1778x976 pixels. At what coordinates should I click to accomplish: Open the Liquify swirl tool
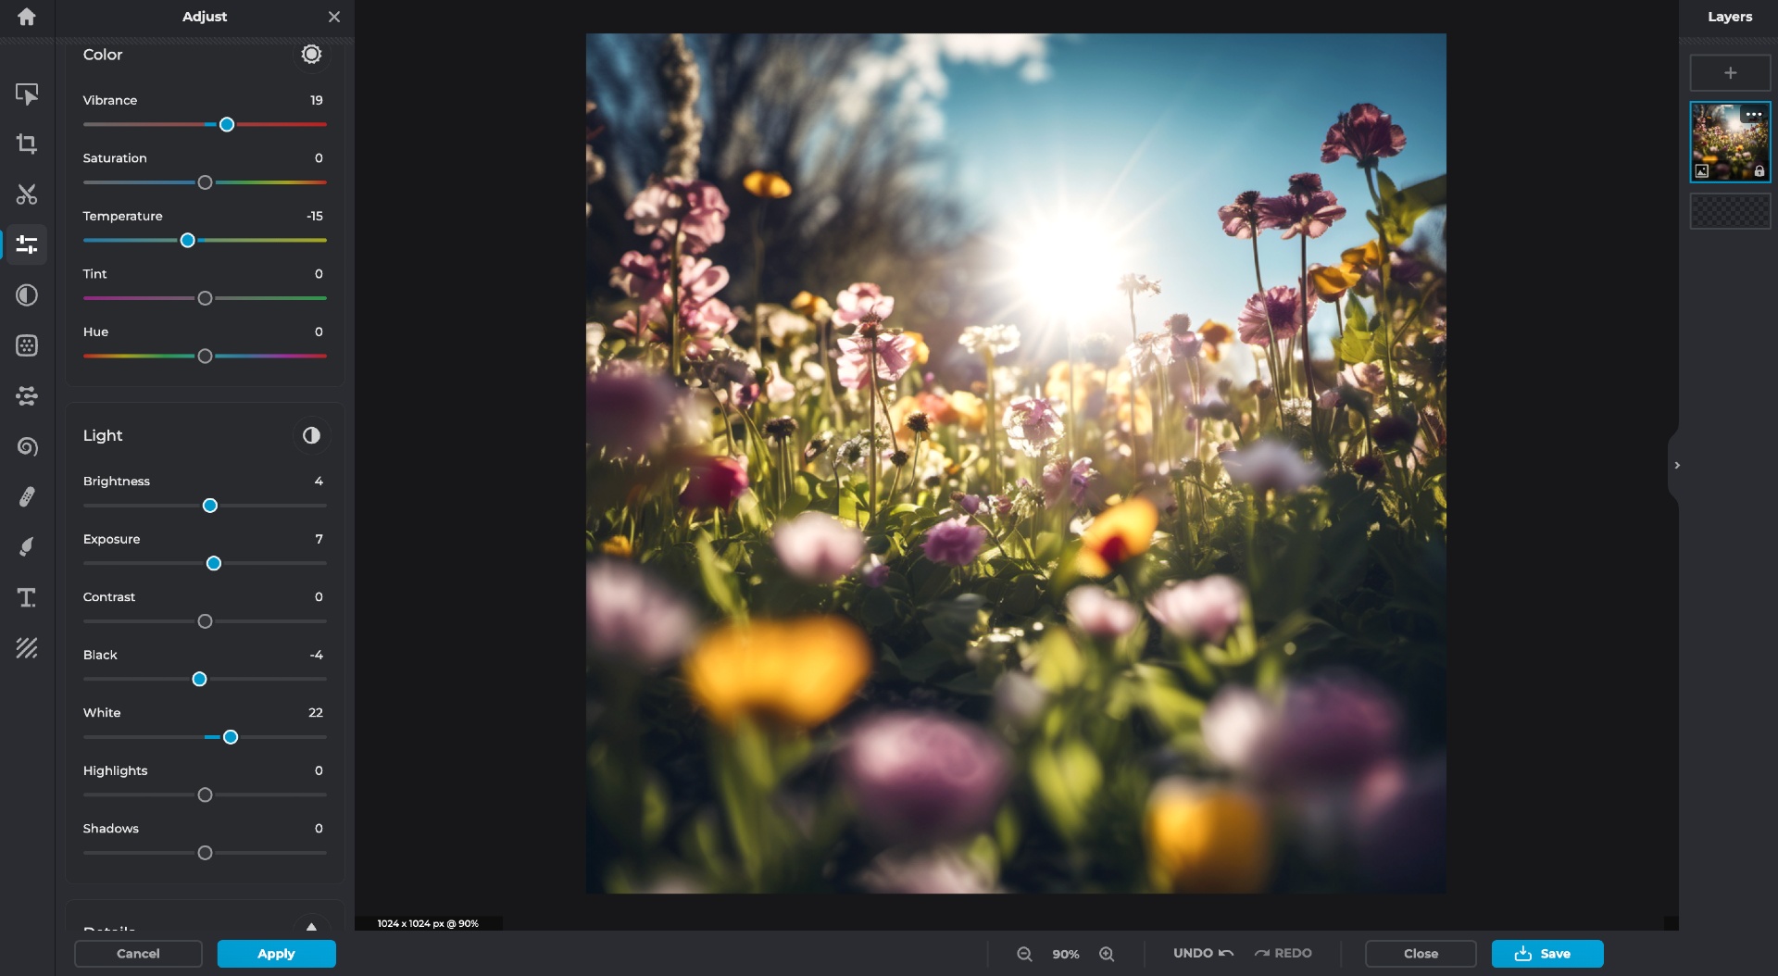[x=27, y=447]
